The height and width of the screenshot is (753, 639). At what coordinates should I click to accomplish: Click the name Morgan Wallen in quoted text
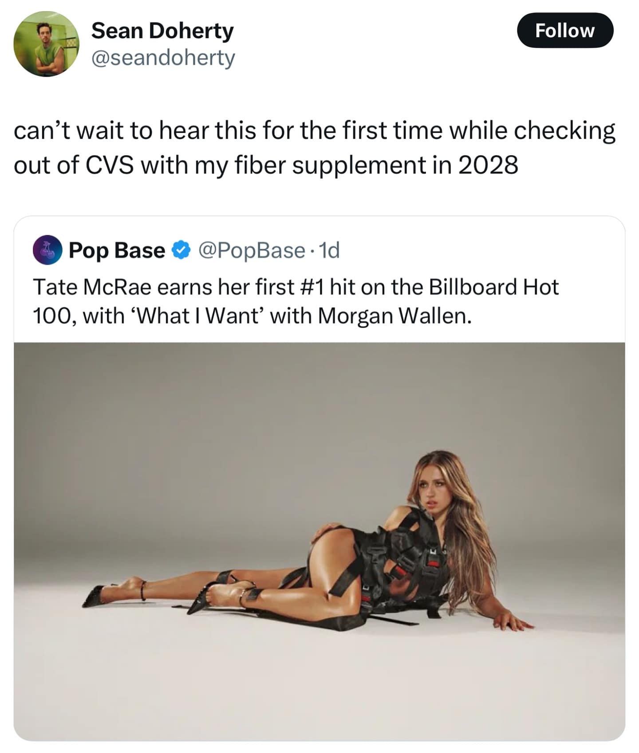(x=394, y=316)
